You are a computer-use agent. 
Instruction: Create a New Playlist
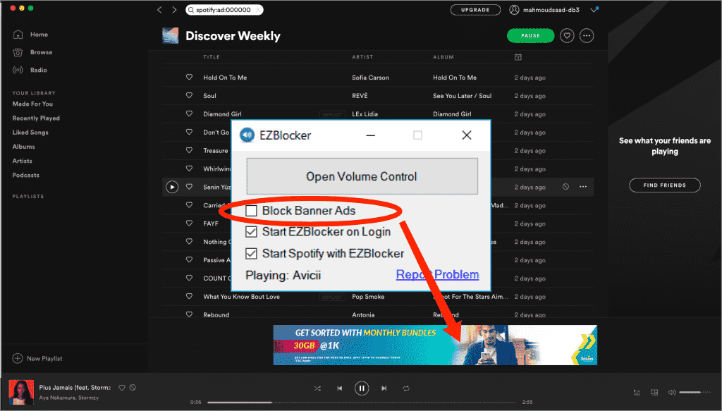tap(37, 359)
